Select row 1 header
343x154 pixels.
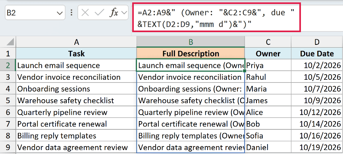coord(8,53)
